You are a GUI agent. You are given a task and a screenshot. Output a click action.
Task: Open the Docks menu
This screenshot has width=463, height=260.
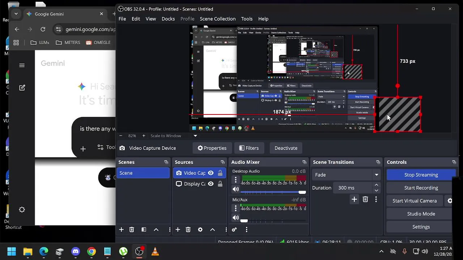pyautogui.click(x=168, y=19)
